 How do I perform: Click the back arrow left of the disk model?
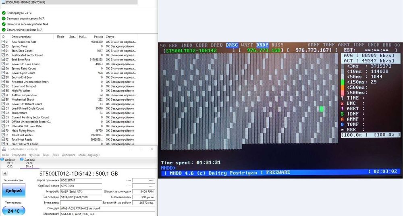click(x=4, y=174)
